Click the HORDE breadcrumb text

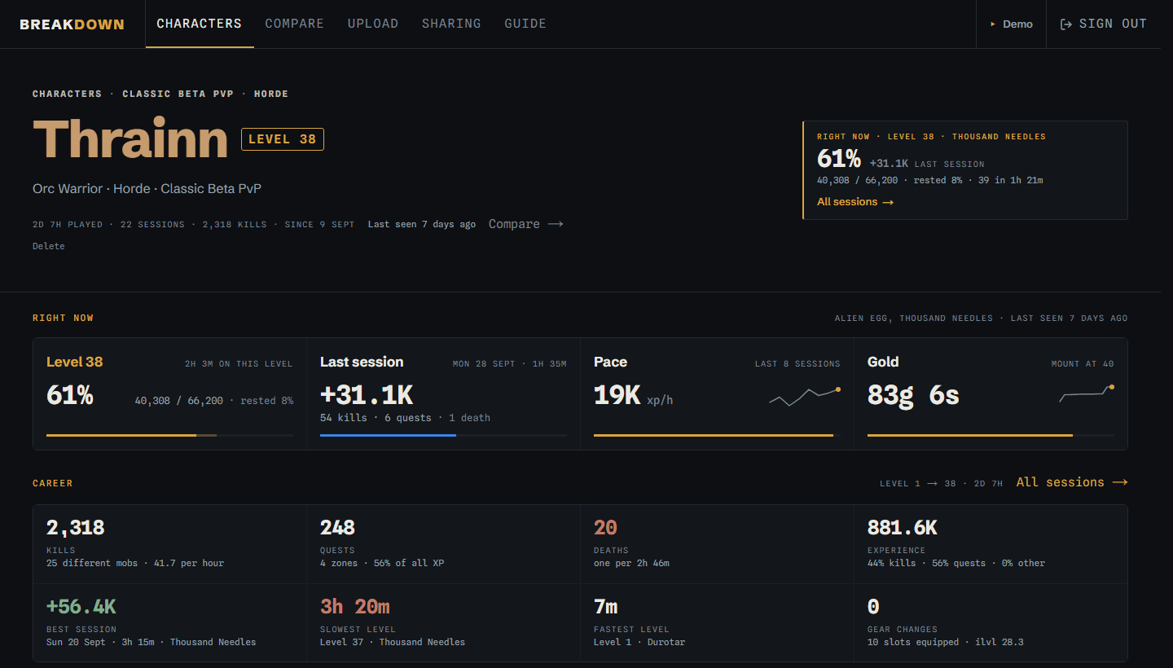(271, 94)
